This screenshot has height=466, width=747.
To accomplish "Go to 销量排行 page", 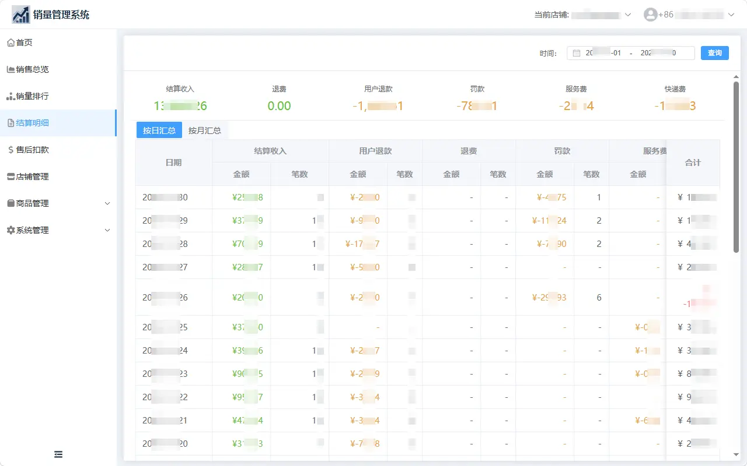I will pos(58,96).
